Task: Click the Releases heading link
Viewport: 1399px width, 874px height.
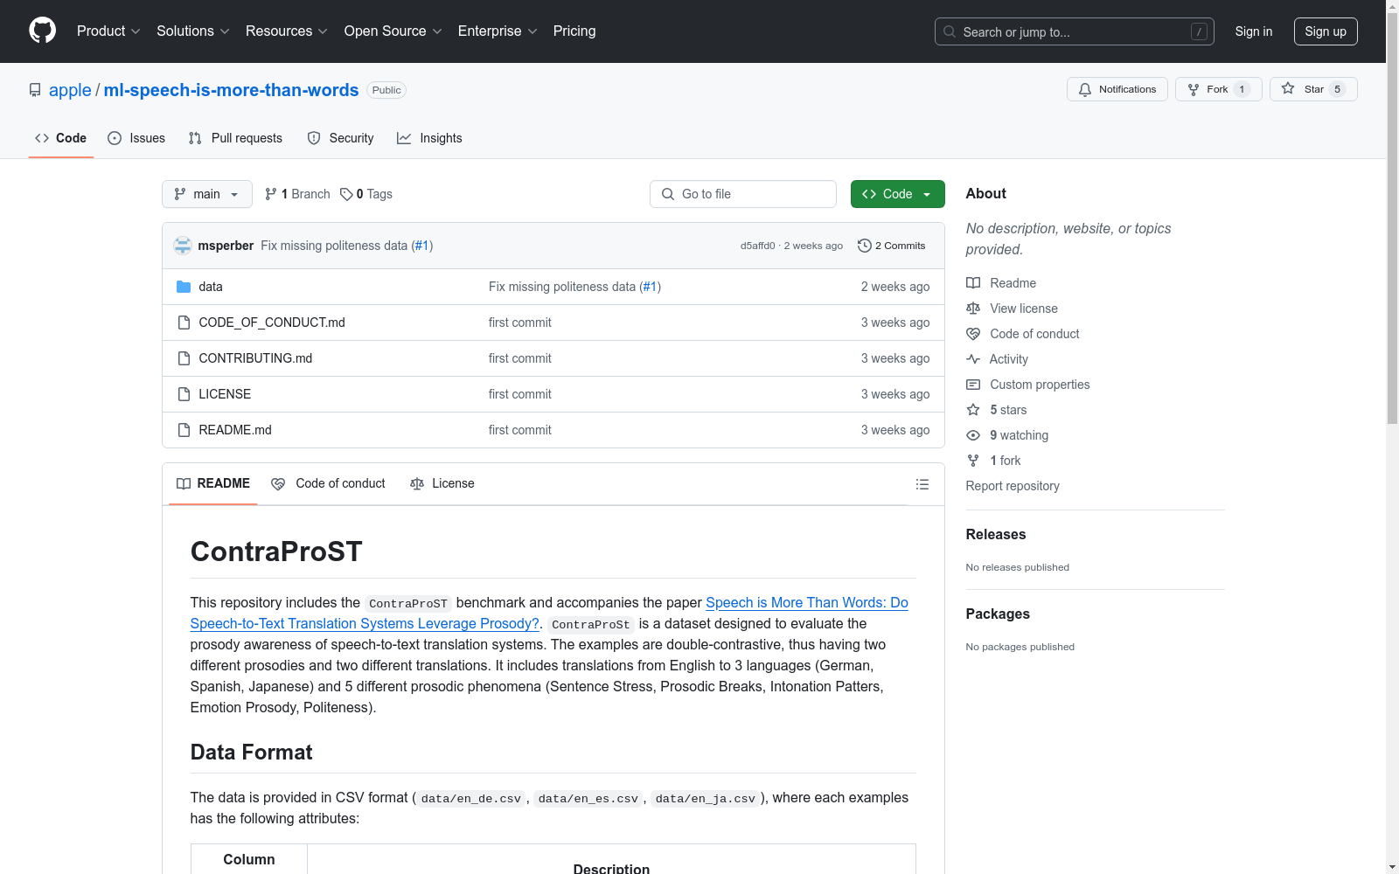Action: click(996, 534)
